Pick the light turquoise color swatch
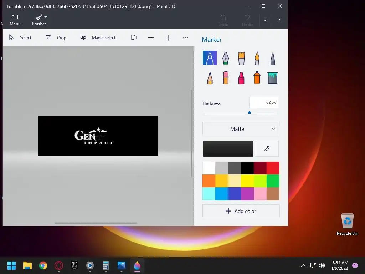Viewport: 365px width, 274px height. (x=209, y=194)
